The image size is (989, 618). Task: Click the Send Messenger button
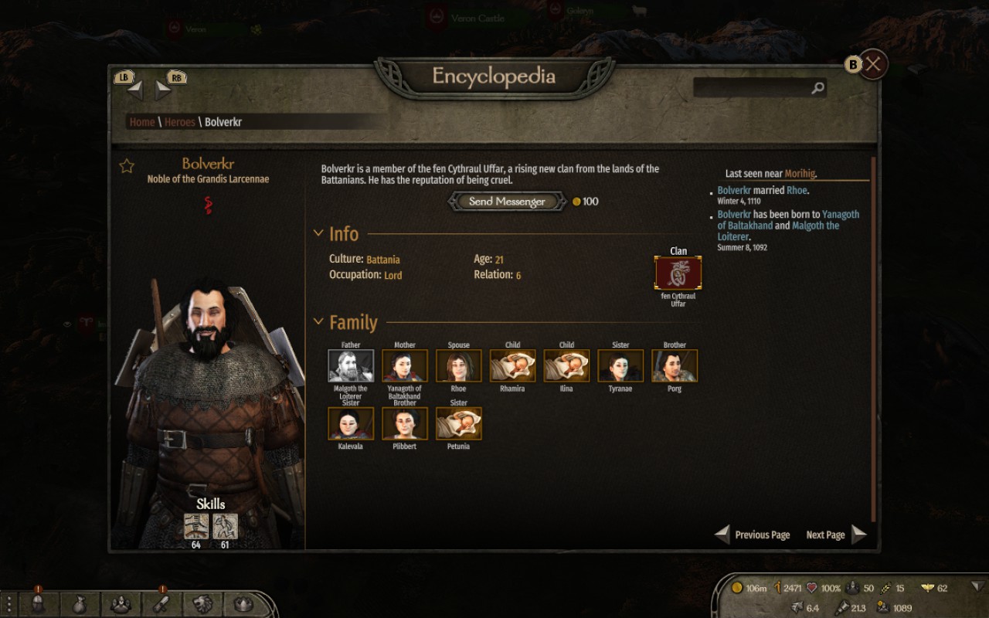pos(507,202)
